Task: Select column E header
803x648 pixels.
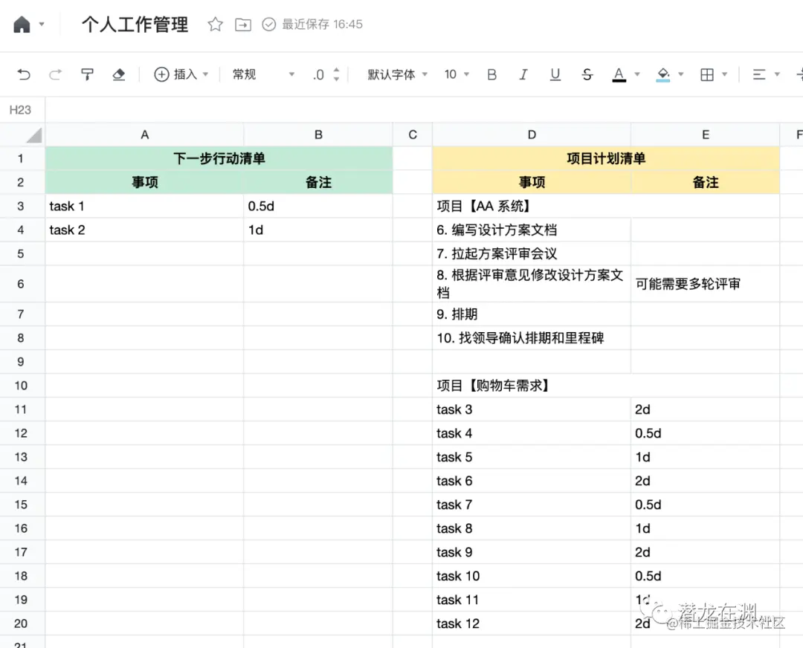Action: pos(706,135)
